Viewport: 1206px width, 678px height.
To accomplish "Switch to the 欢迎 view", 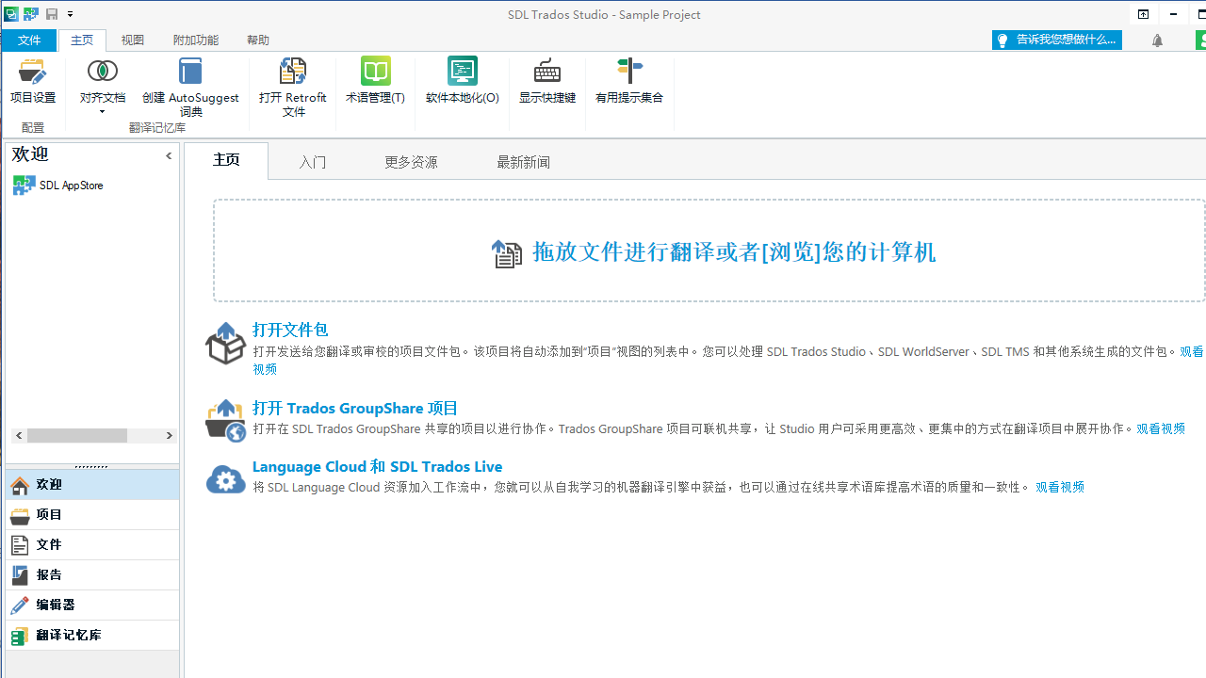I will click(x=92, y=484).
